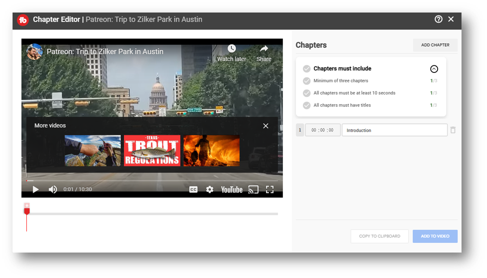487x278 pixels.
Task: Open the help question mark icon
Action: point(438,19)
